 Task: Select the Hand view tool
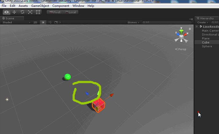6,12
